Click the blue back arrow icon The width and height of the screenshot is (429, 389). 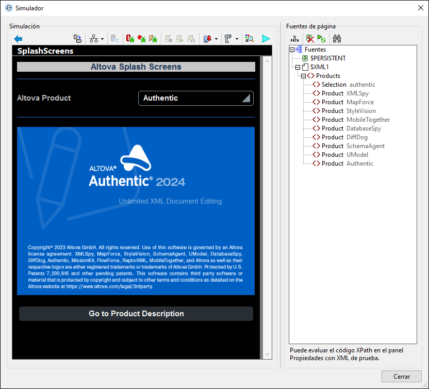pos(18,39)
